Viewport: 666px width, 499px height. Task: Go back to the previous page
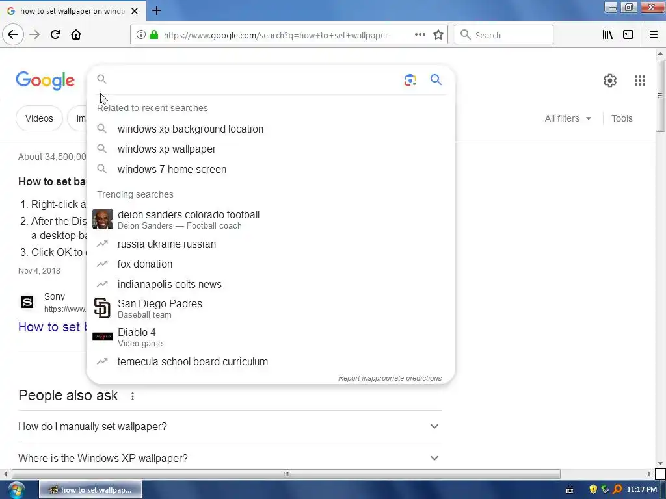(x=13, y=34)
